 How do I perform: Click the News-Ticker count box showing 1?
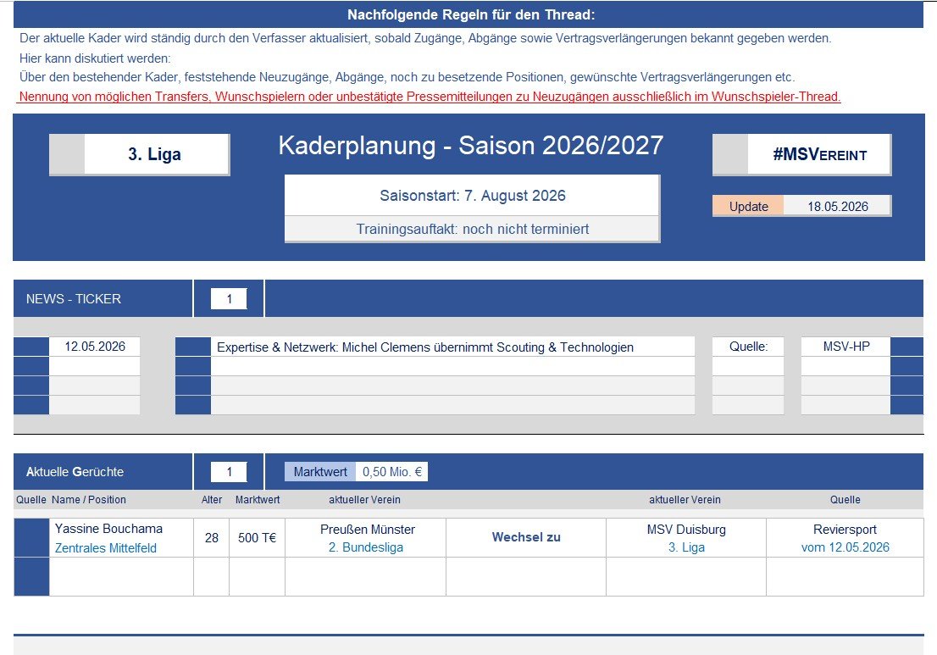[x=229, y=299]
